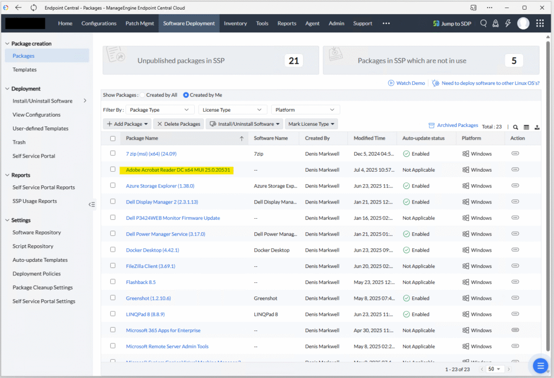Open the Patch Mgmt tab
This screenshot has width=554, height=378.
point(140,23)
